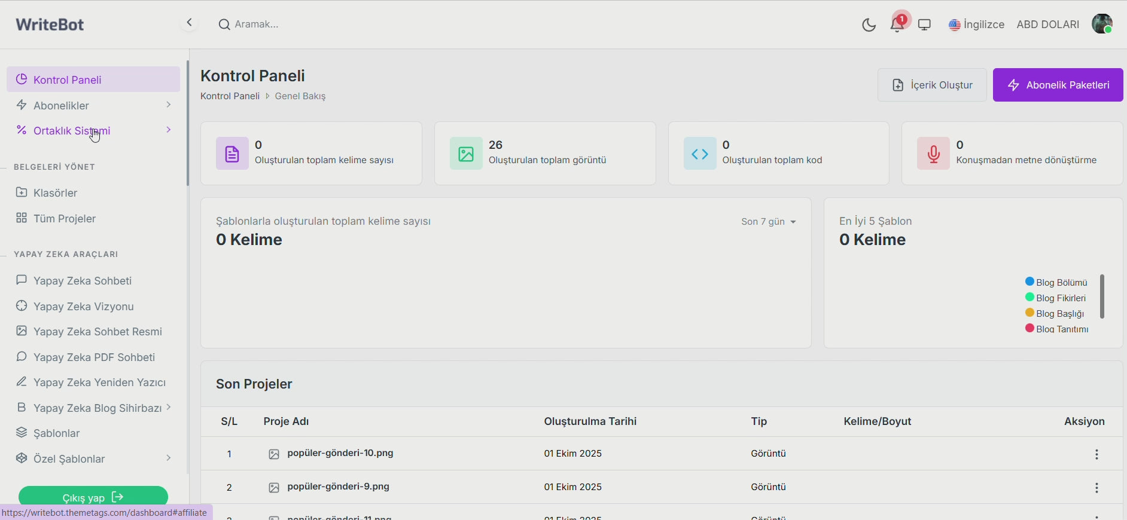Image resolution: width=1127 pixels, height=520 pixels.
Task: Click the İçerik Oluştur button
Action: (932, 85)
